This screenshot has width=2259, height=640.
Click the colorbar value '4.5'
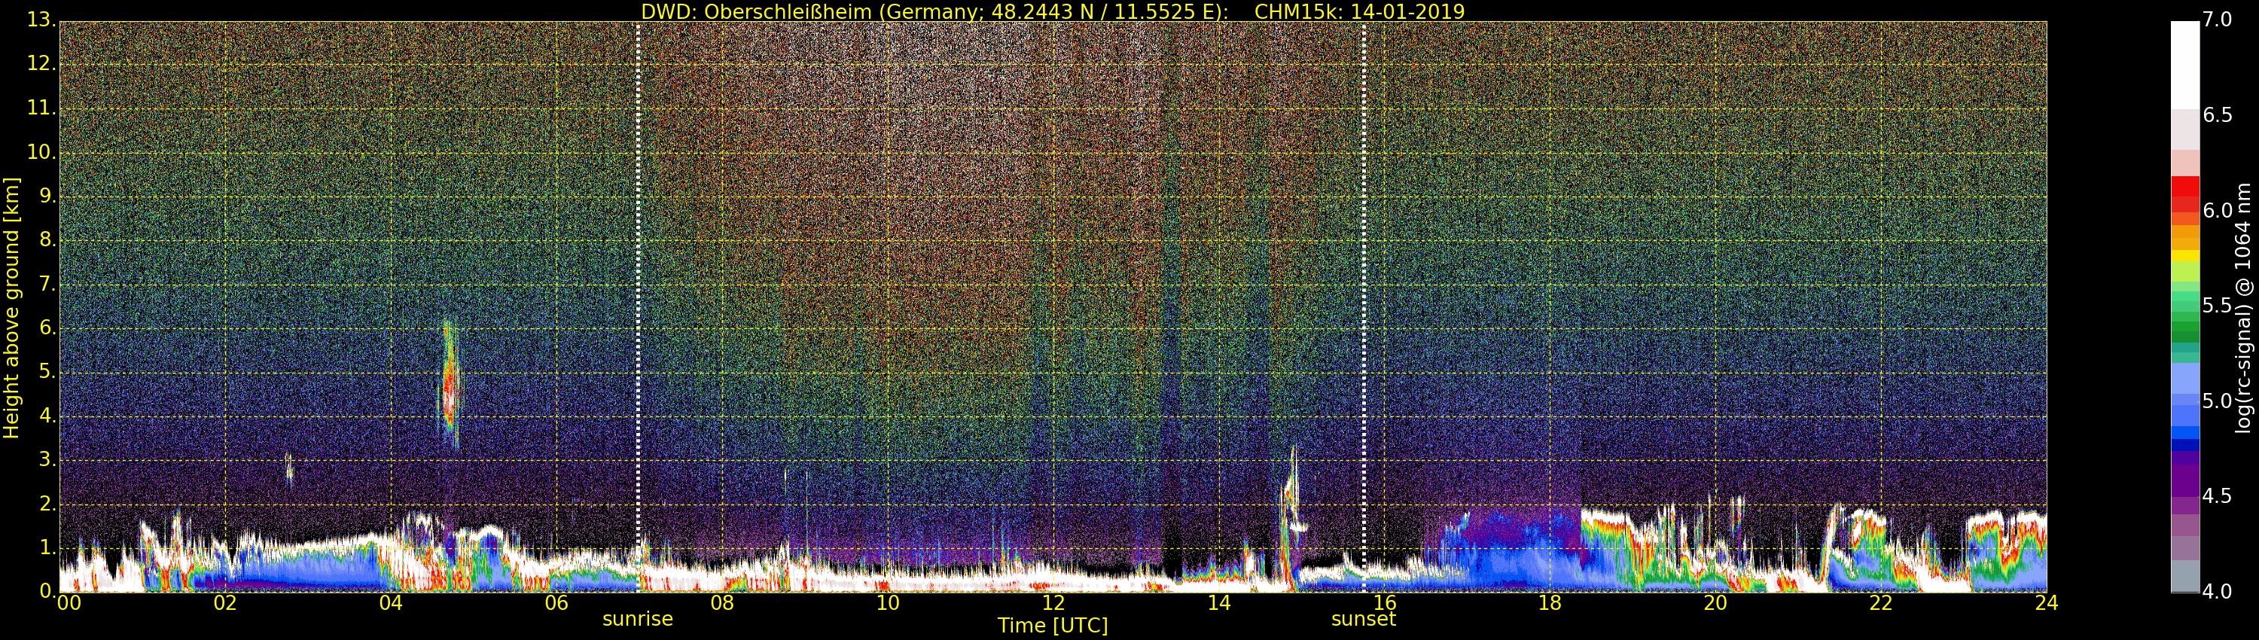pos(2218,496)
